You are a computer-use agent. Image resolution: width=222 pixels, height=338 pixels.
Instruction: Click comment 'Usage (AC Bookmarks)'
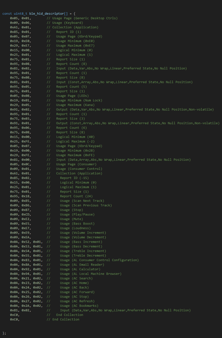coord(79,306)
